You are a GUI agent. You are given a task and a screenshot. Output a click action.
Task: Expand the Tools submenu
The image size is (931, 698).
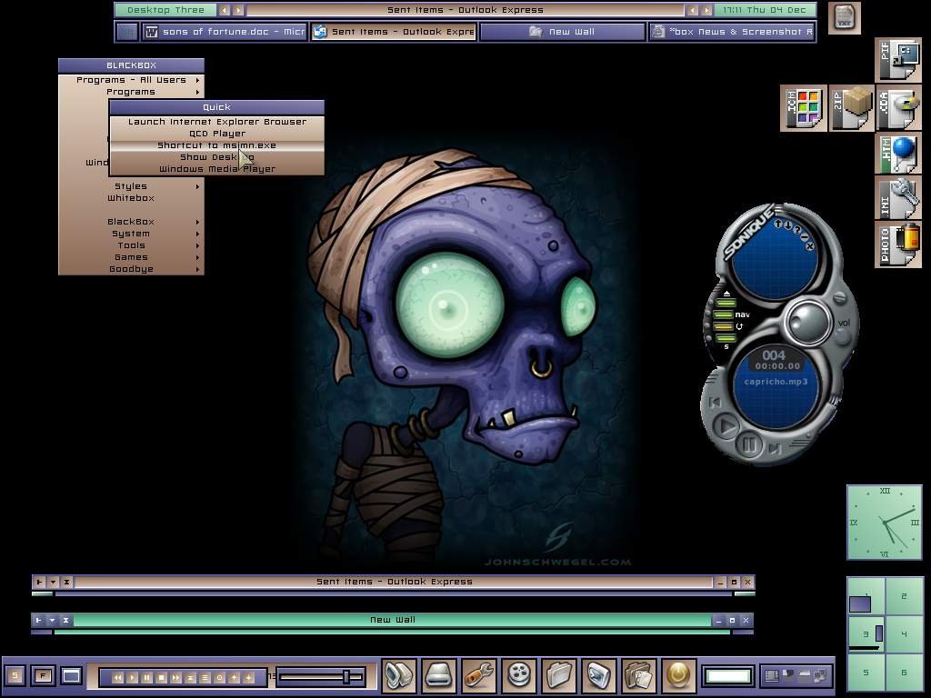[131, 245]
